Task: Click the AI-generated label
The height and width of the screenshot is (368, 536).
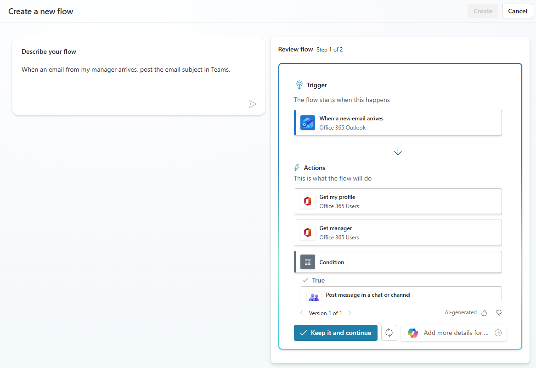Action: click(460, 312)
